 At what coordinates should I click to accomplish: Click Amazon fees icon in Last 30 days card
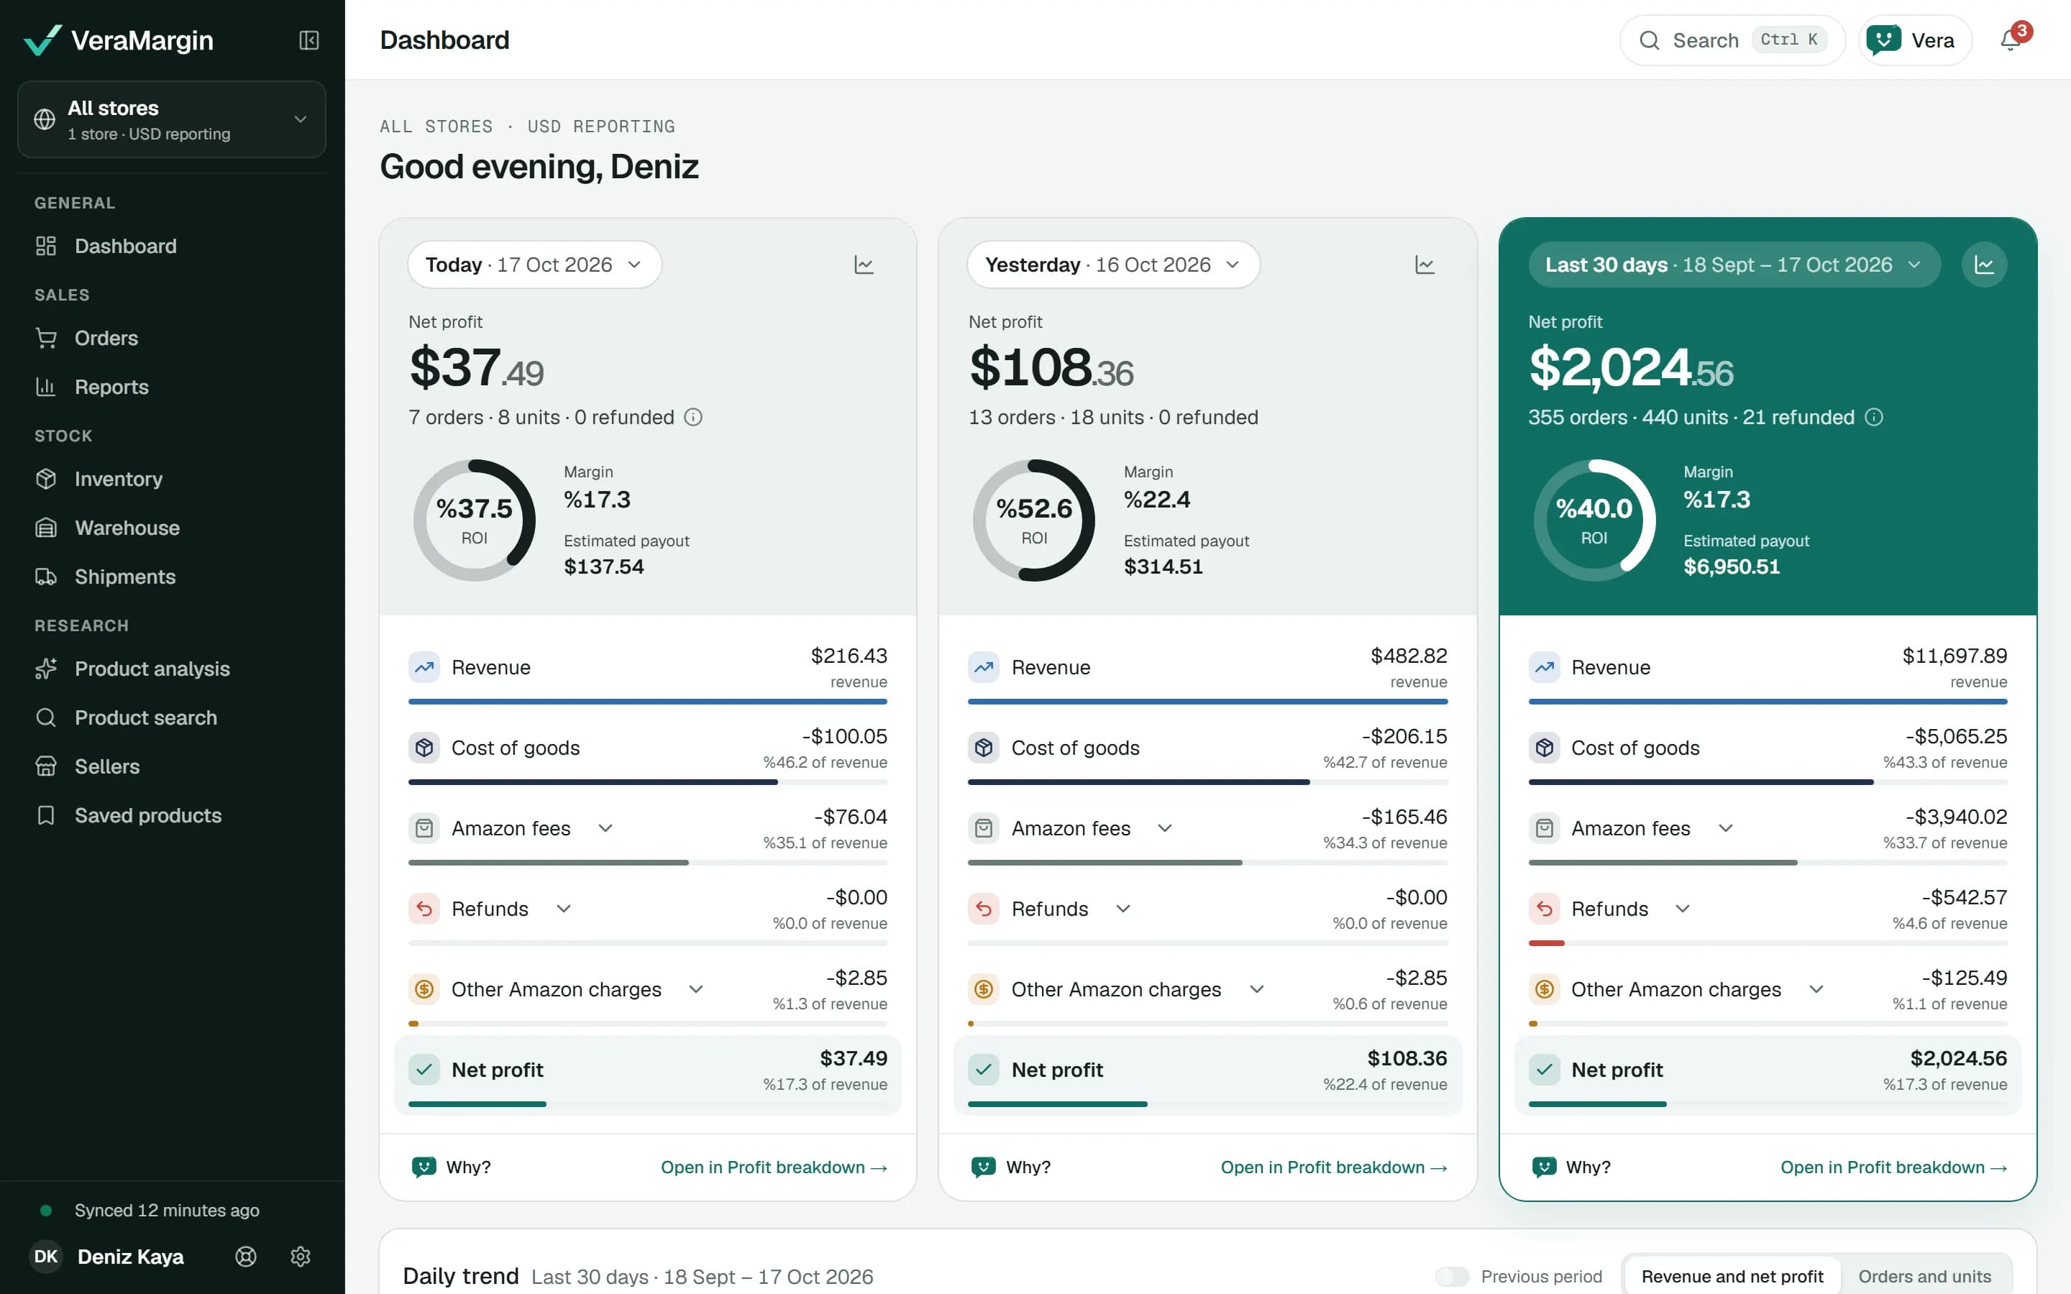coord(1544,827)
